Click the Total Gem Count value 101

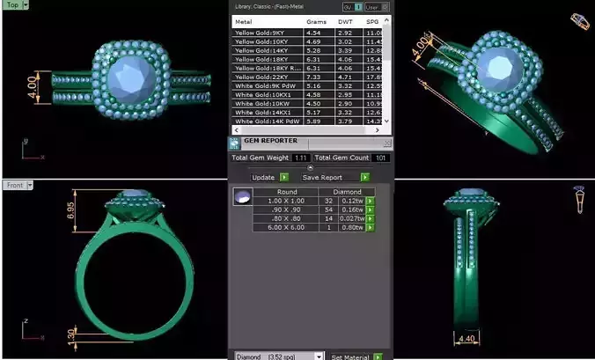point(380,158)
